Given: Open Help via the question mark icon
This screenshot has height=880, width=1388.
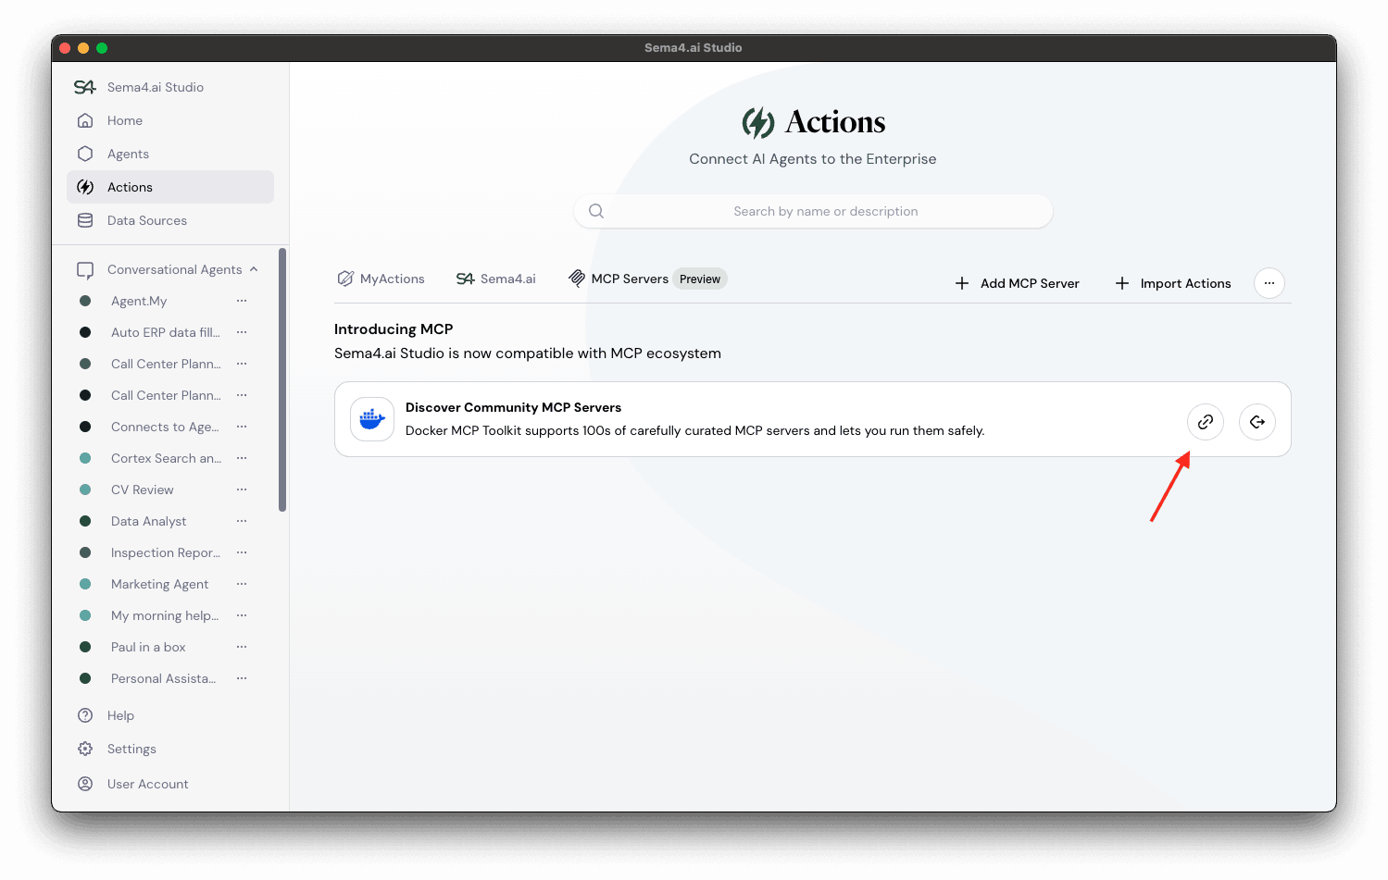Looking at the screenshot, I should (85, 715).
